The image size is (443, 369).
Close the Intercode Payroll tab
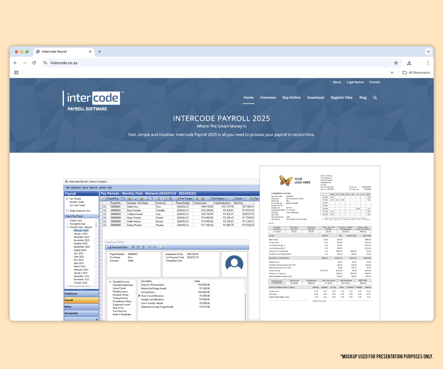[x=90, y=52]
